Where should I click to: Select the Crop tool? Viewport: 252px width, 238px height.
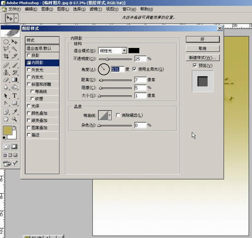[x=6, y=56]
